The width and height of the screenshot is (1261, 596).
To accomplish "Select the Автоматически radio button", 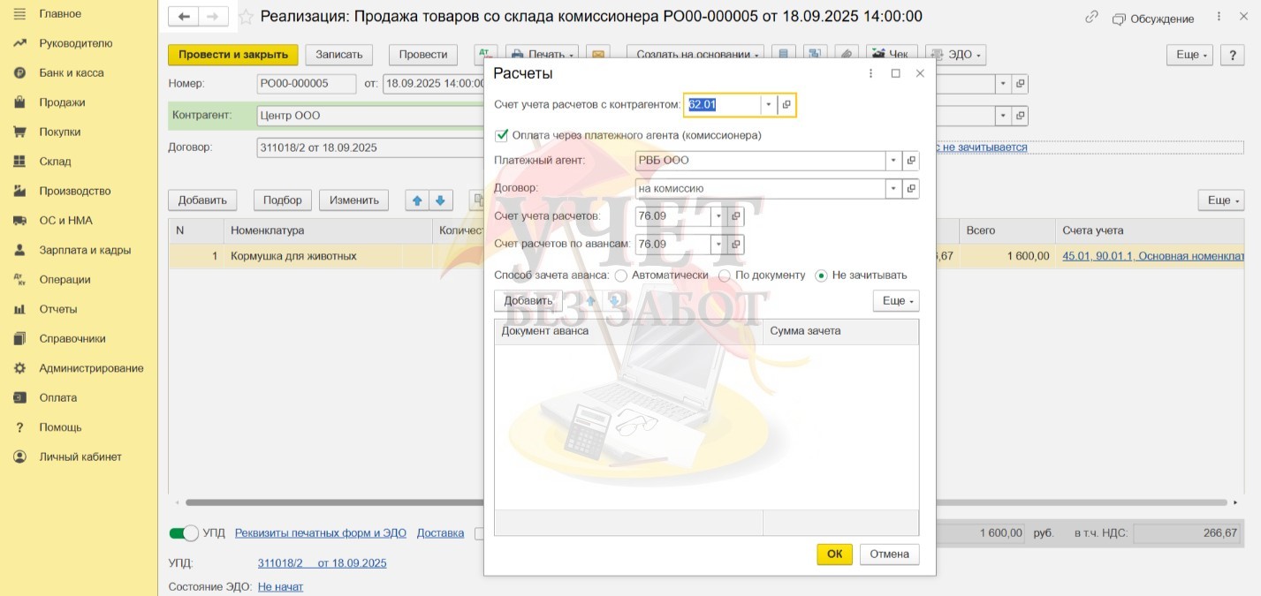I will click(x=621, y=275).
